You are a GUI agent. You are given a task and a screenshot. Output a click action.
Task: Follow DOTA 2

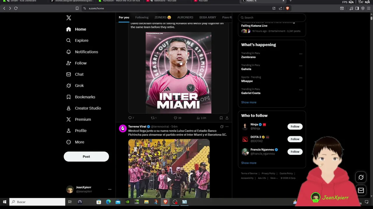click(295, 139)
